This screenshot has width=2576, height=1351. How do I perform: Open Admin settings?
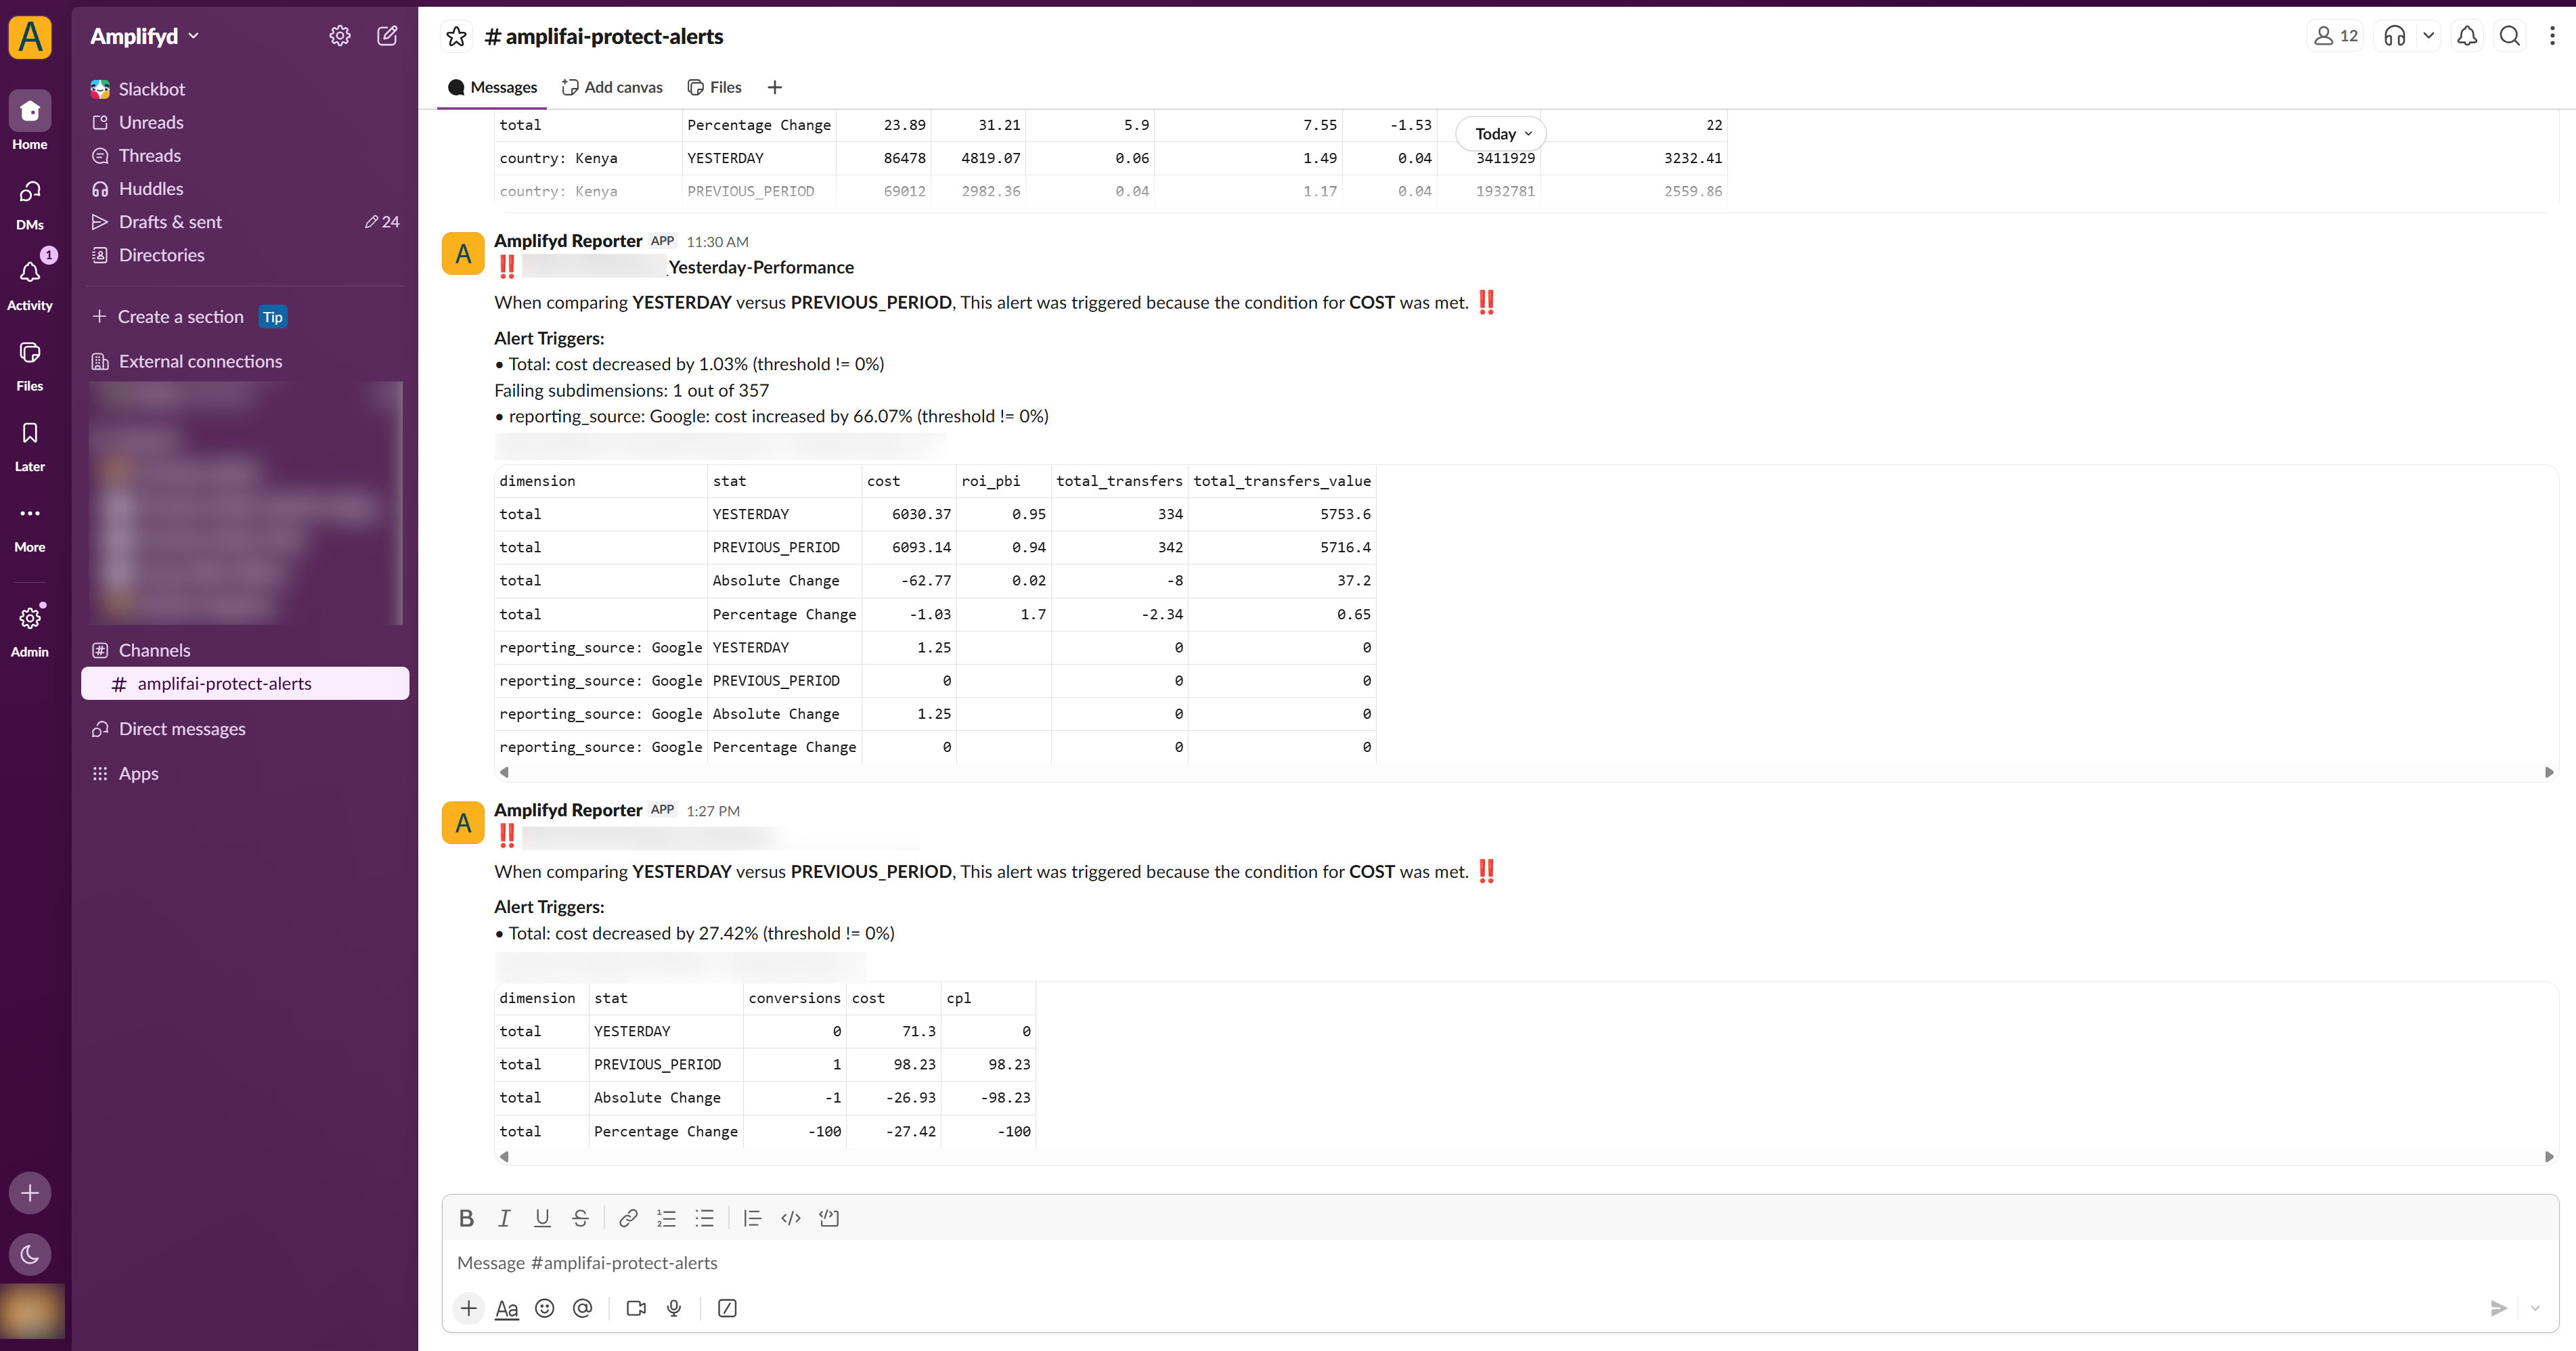[x=30, y=629]
